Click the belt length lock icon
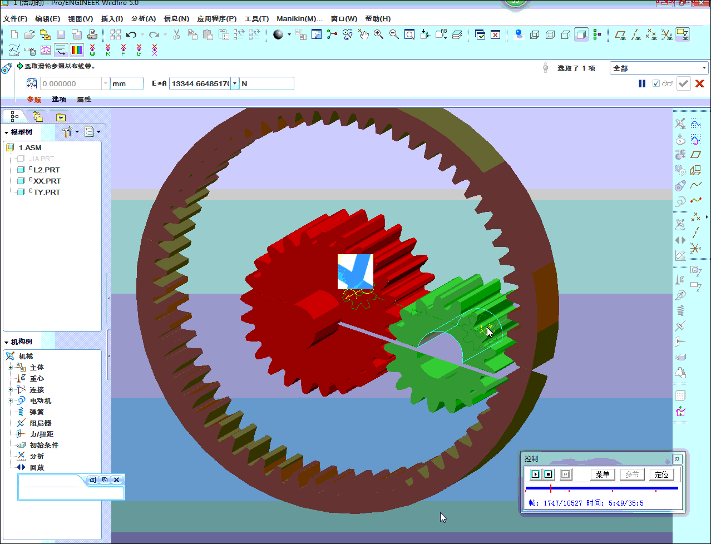 (x=32, y=83)
